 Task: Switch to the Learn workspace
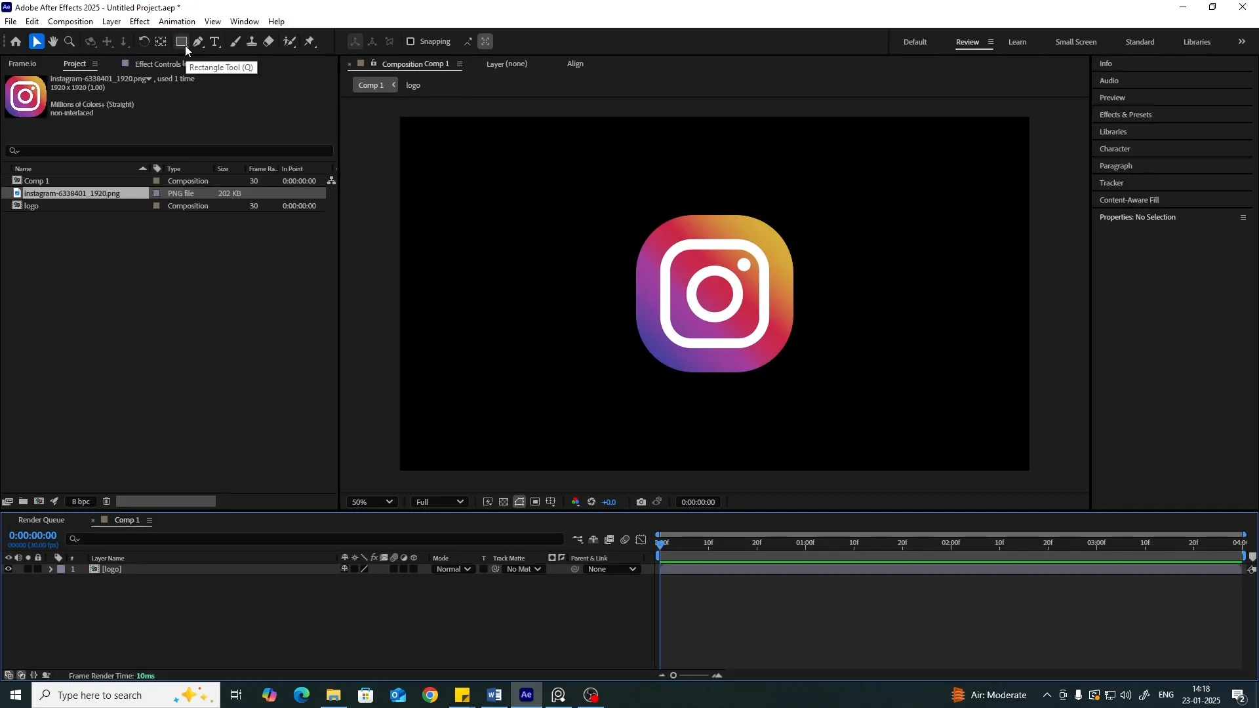[x=1017, y=41]
